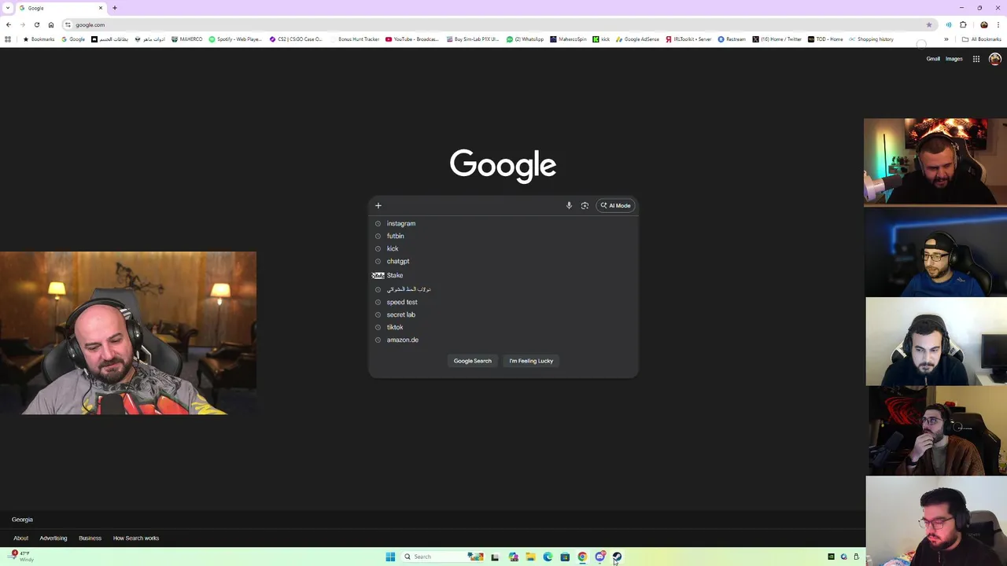Click the plus icon in search box
This screenshot has width=1007, height=566.
click(378, 205)
